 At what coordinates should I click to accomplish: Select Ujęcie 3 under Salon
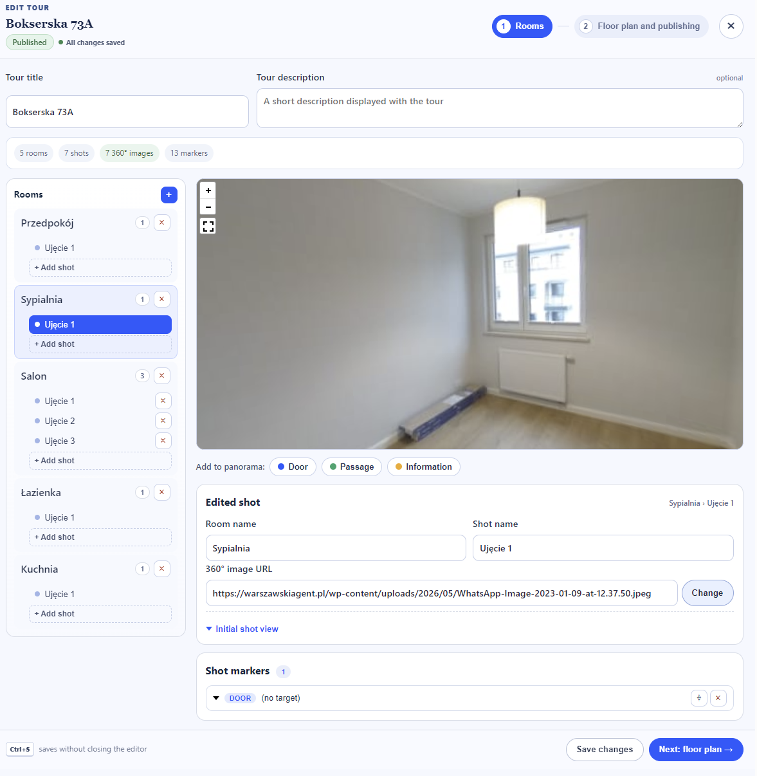91,441
